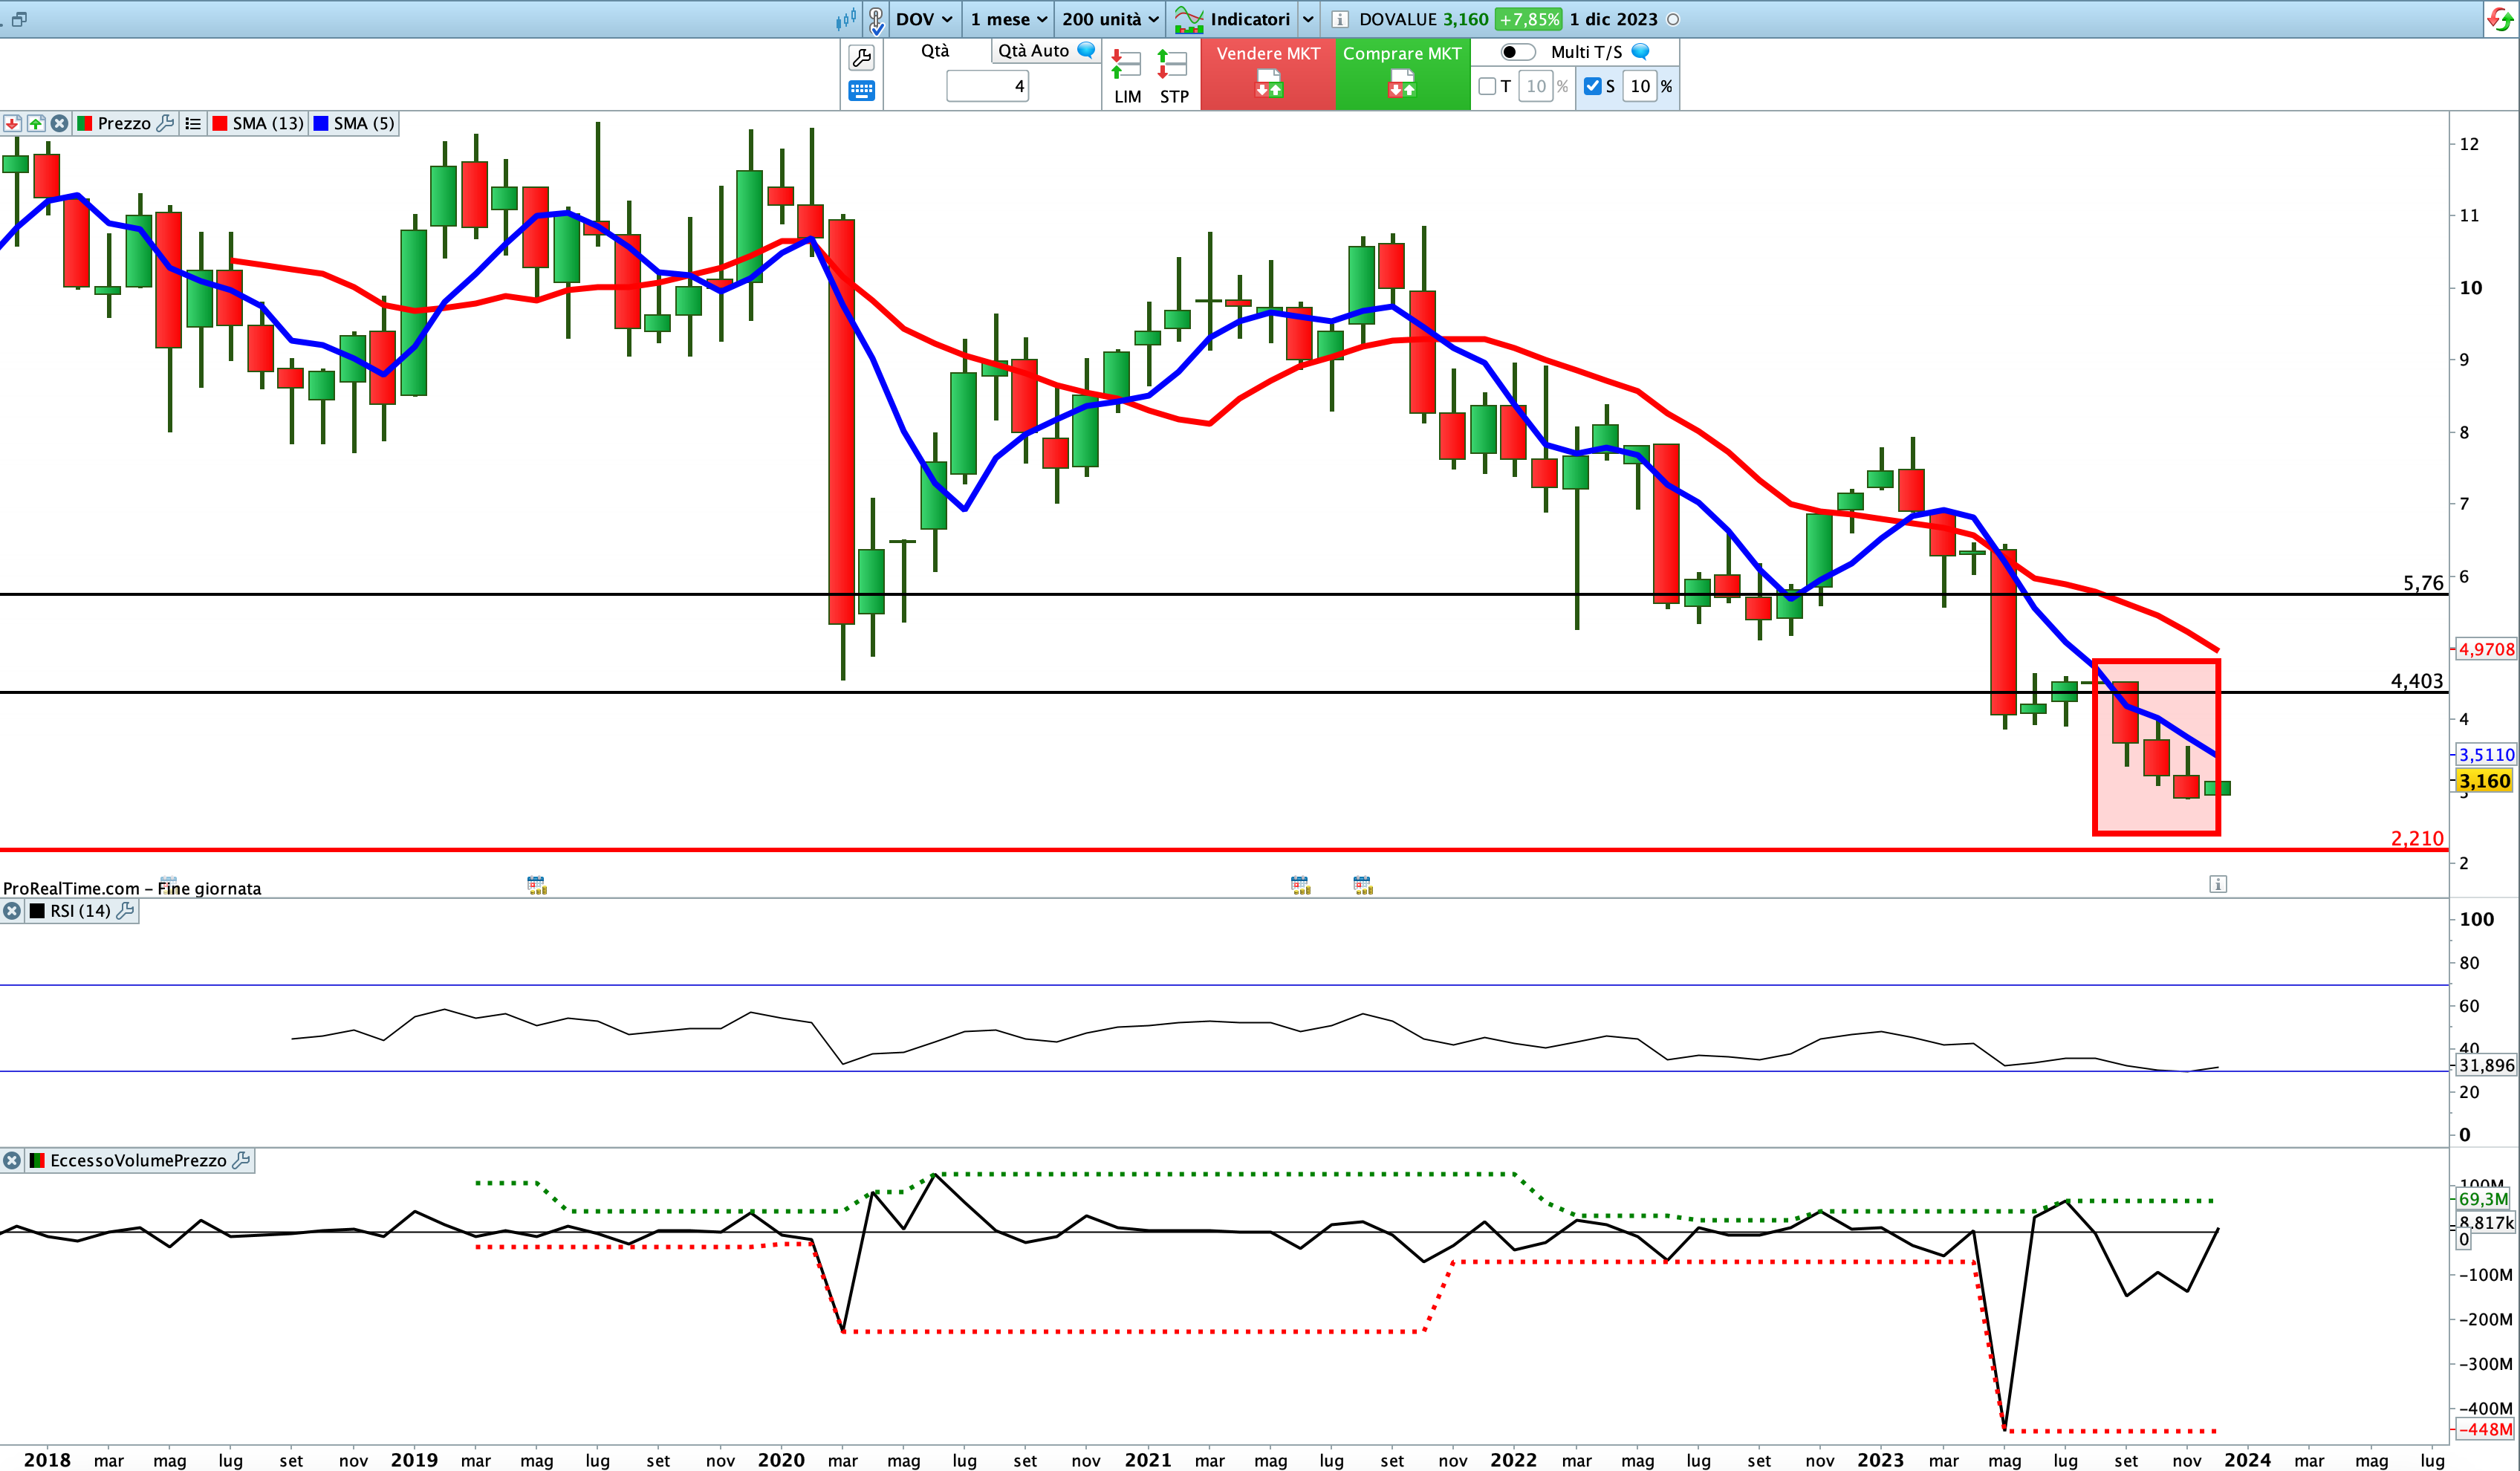Screen dimensions: 2520x1471
Task: Click the 4,403 horizontal line label
Action: 2417,681
